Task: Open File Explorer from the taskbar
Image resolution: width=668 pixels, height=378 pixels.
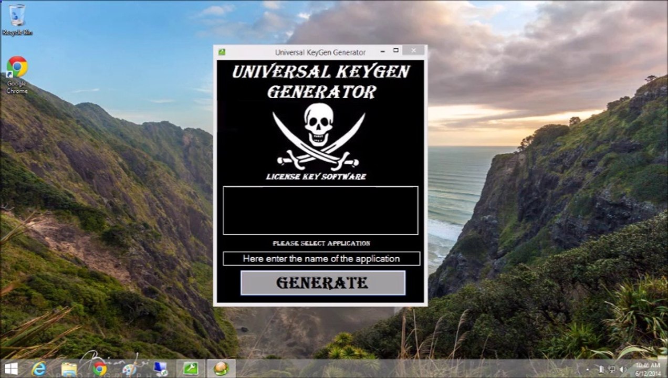Action: point(69,369)
